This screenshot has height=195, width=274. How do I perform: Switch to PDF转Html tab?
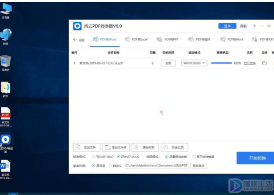[x=231, y=39]
